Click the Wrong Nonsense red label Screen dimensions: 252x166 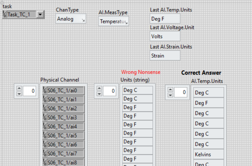pyautogui.click(x=141, y=72)
